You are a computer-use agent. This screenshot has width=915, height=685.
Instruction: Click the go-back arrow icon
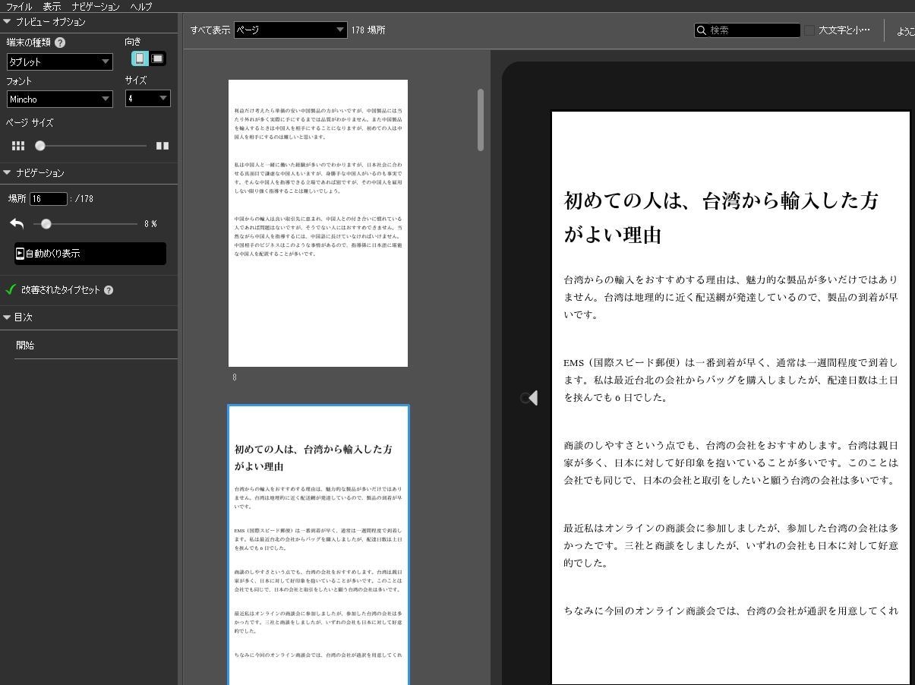(17, 223)
